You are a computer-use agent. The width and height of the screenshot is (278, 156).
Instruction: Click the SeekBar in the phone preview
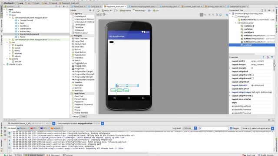[127, 86]
